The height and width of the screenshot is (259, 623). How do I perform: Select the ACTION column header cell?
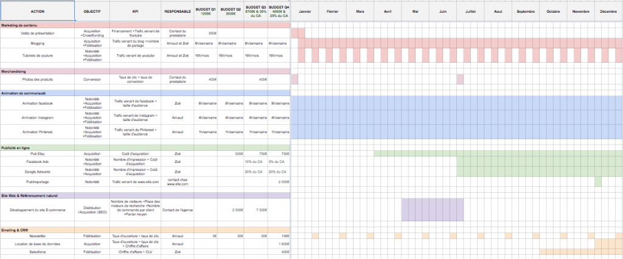37,12
